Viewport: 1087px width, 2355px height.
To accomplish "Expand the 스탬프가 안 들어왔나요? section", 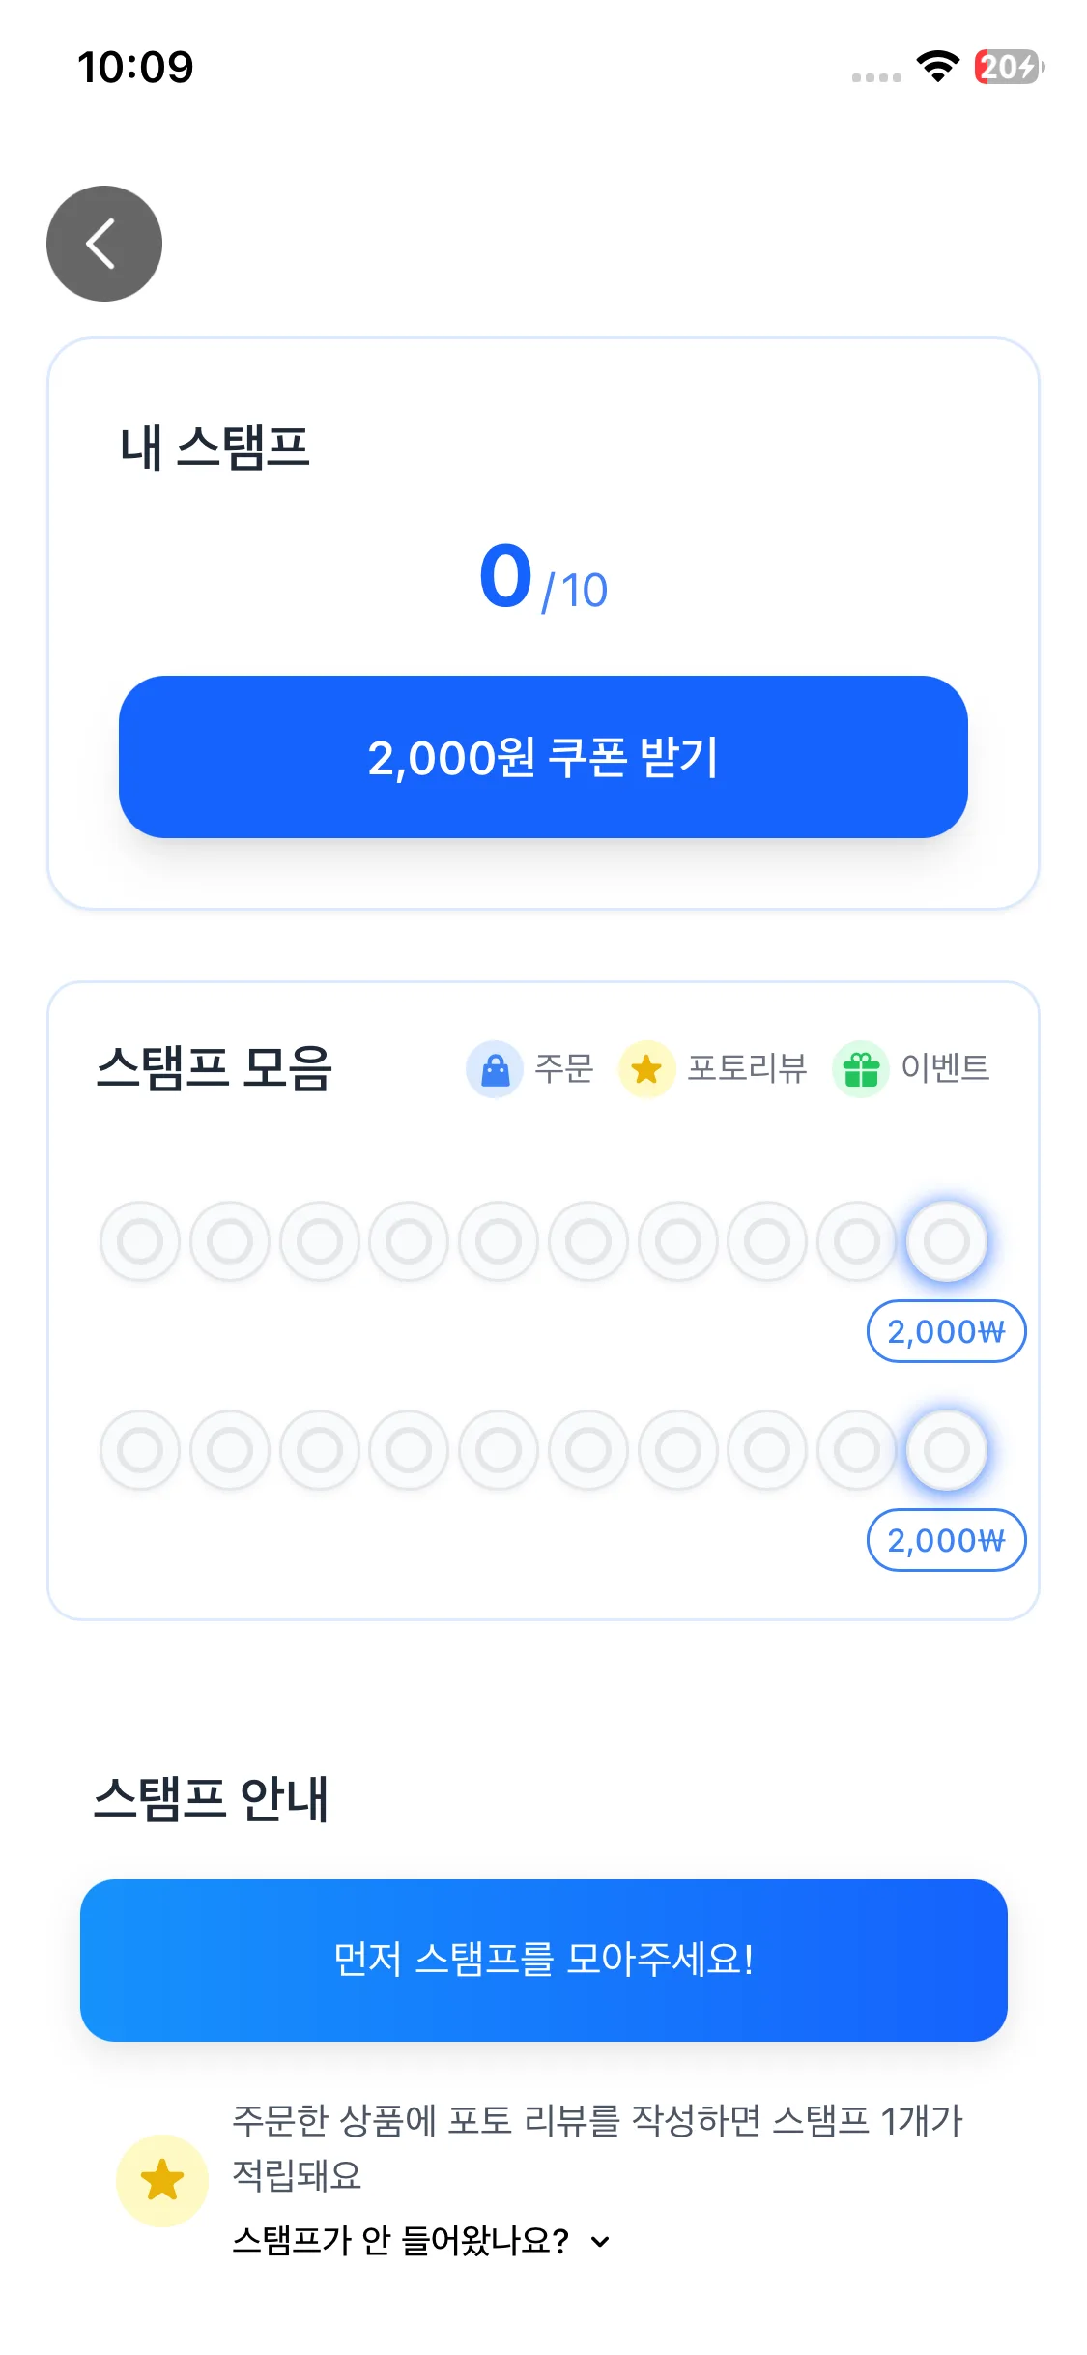I will pos(401,2240).
